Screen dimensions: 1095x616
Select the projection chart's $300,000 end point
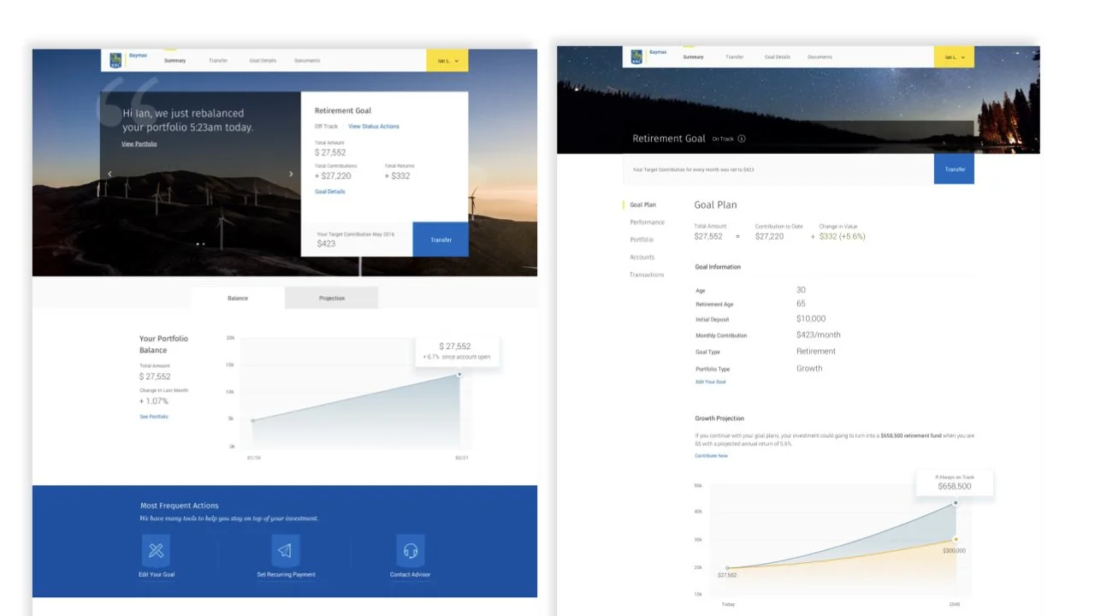pyautogui.click(x=956, y=539)
